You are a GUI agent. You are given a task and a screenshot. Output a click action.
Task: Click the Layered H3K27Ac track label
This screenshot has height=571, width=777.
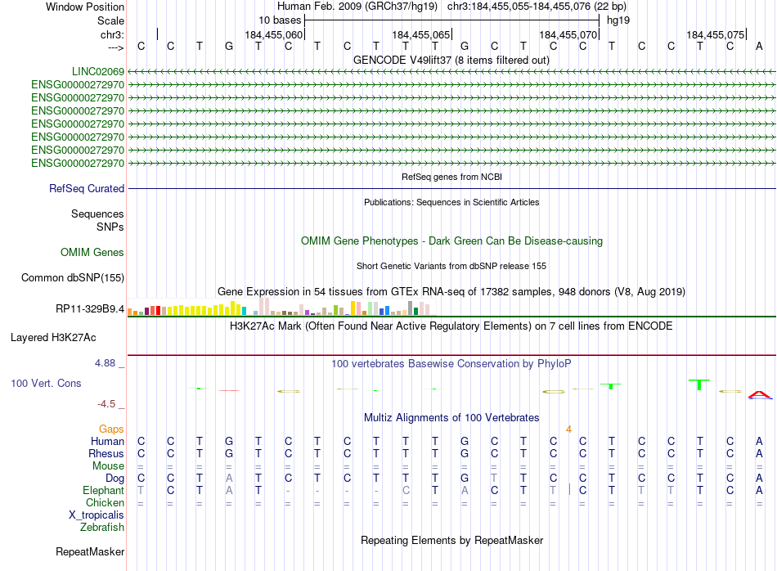[53, 338]
